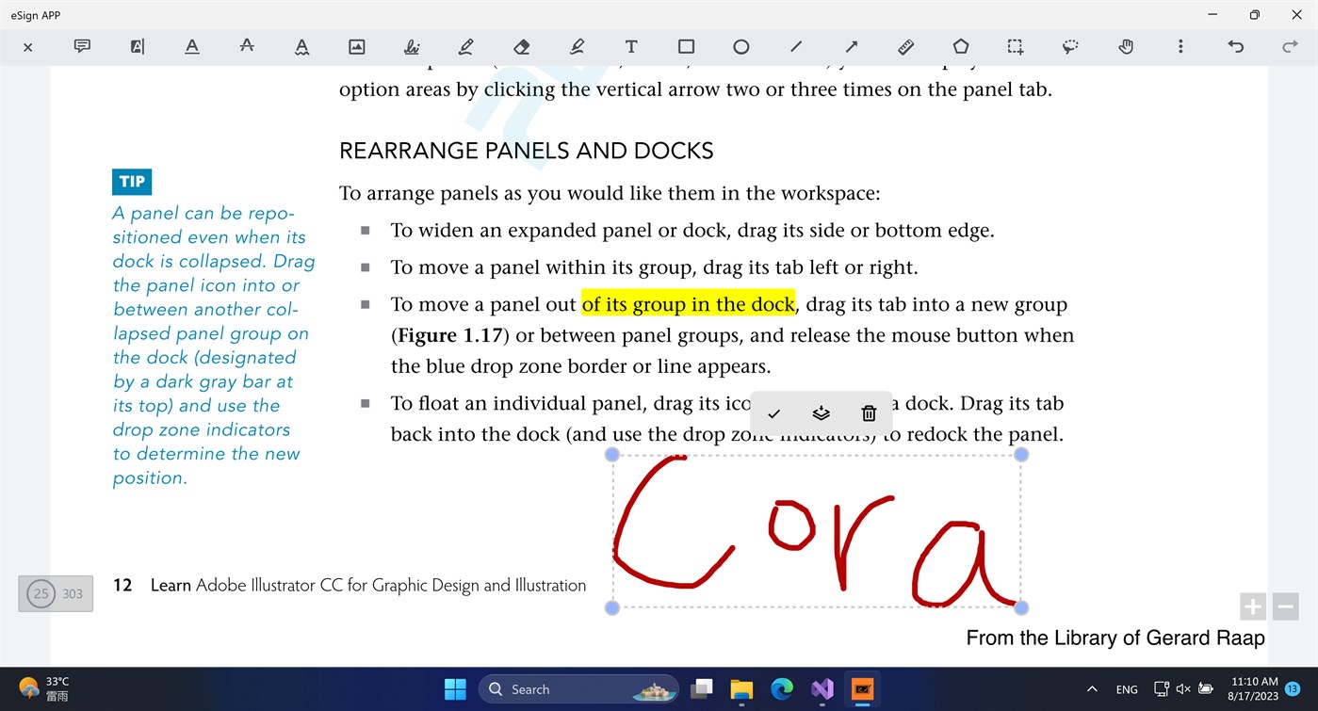
Task: Open Visual Studio from the taskbar
Action: pos(822,689)
